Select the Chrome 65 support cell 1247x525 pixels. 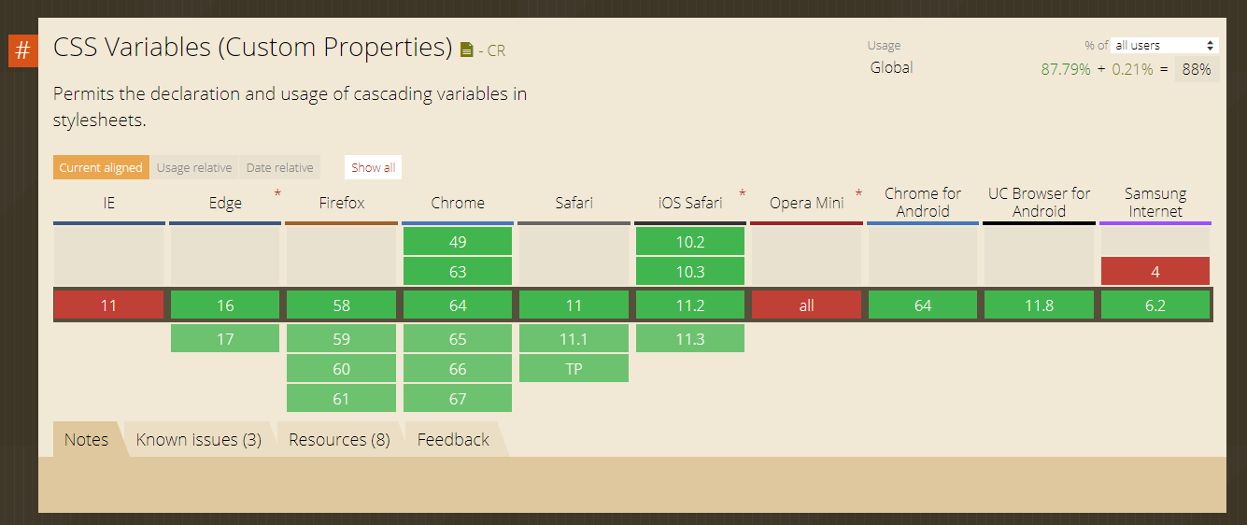click(458, 338)
